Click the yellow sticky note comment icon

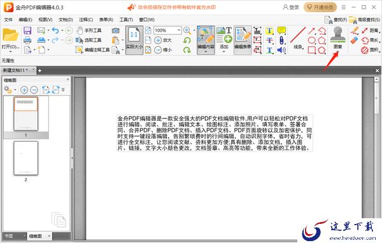click(281, 31)
